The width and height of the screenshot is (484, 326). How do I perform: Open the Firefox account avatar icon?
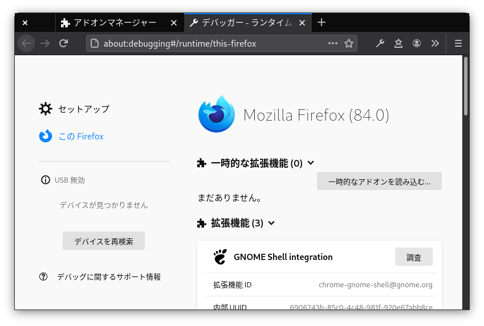417,43
